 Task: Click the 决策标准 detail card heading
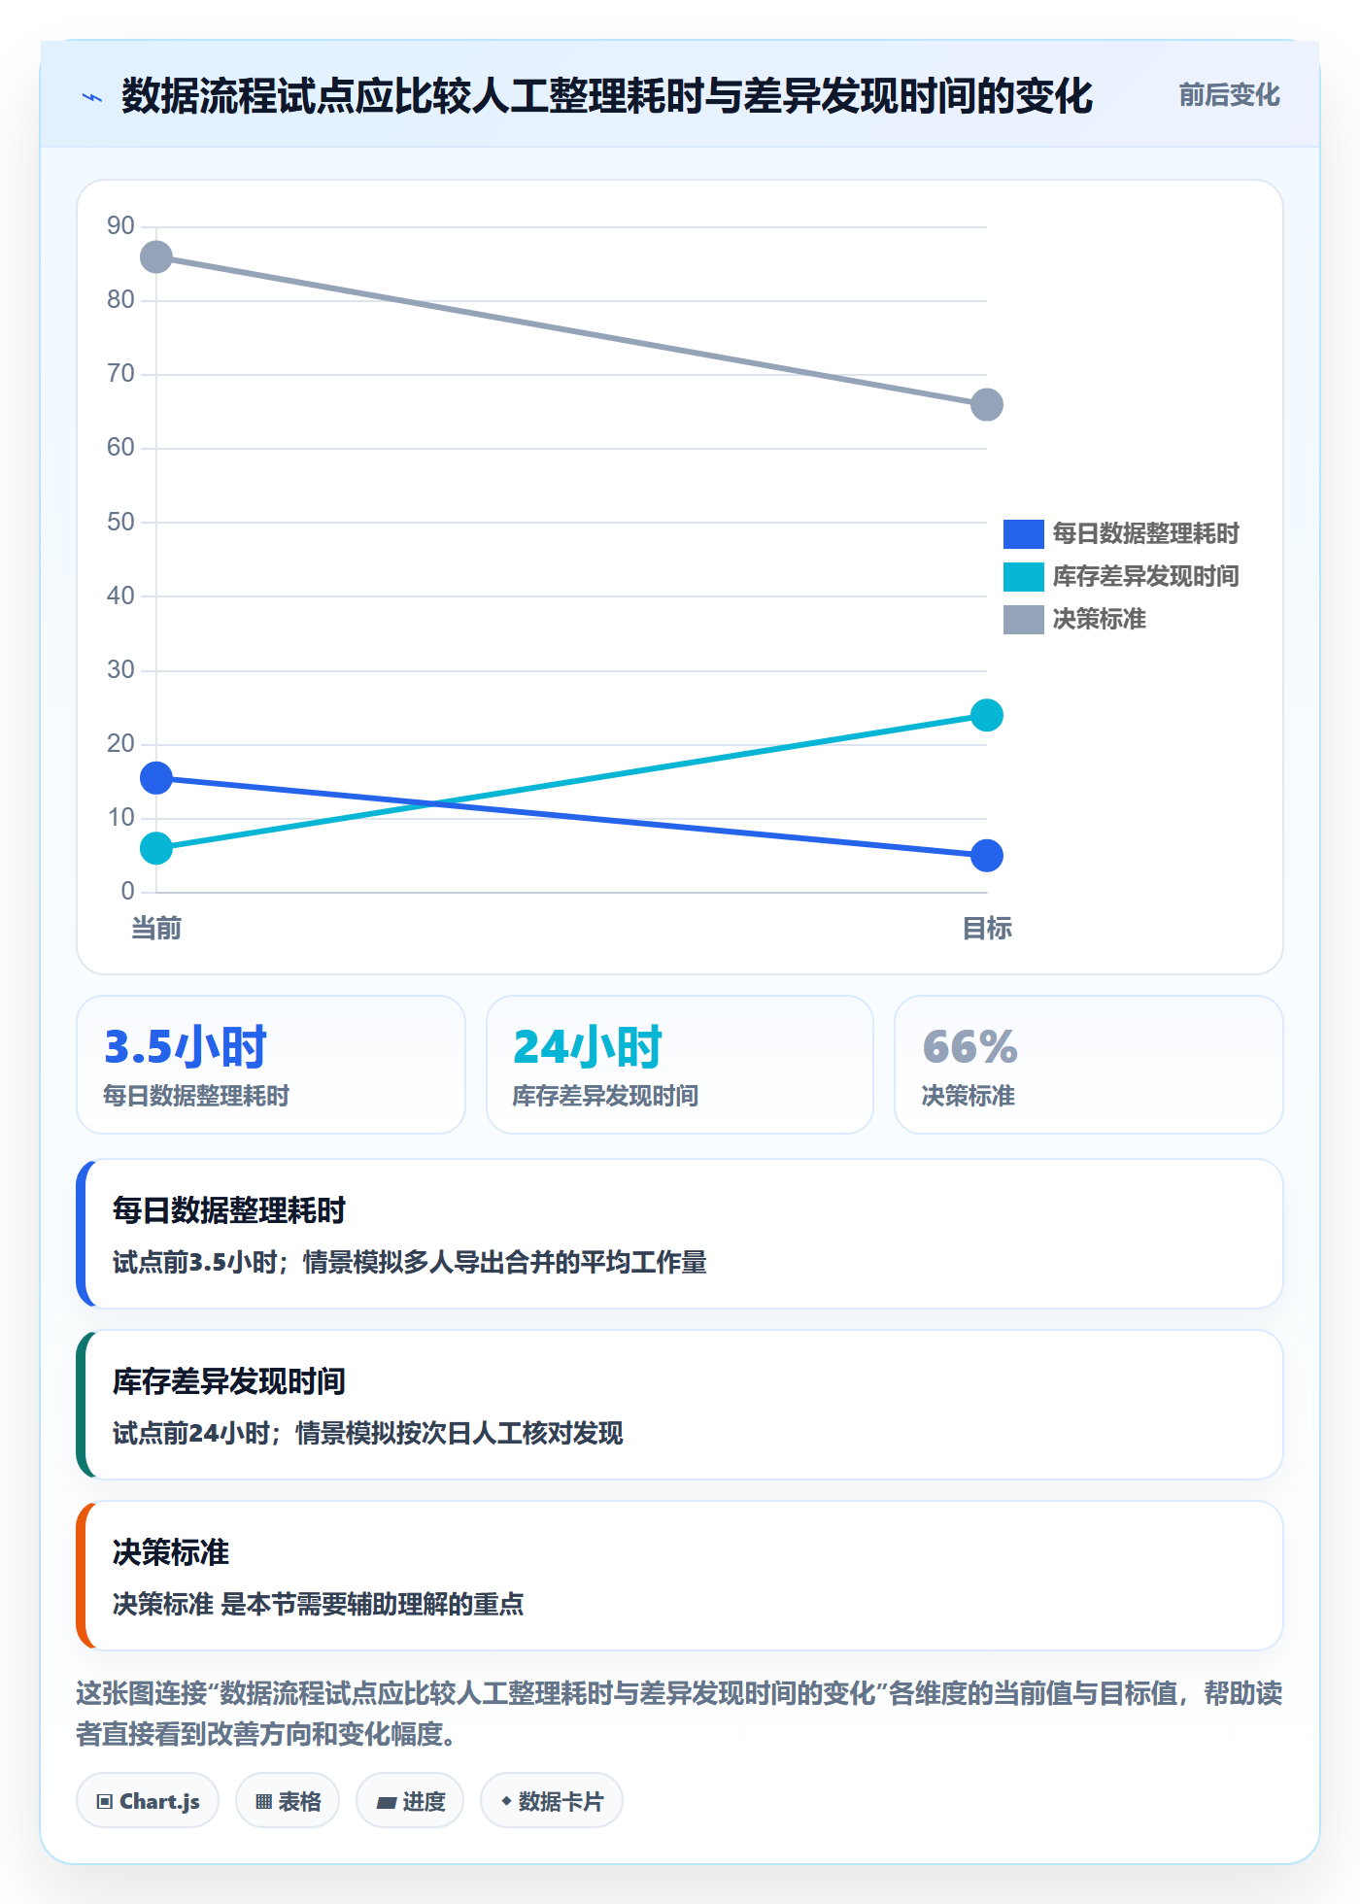[171, 1552]
